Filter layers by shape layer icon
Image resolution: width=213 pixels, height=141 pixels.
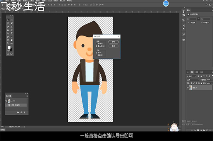[x=206, y=76]
